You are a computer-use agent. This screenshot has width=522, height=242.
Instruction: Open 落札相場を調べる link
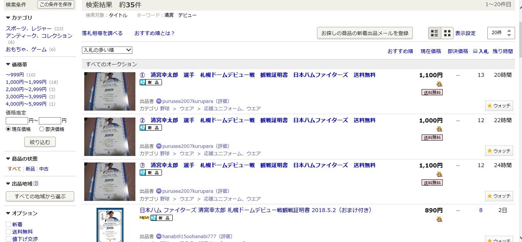click(102, 33)
